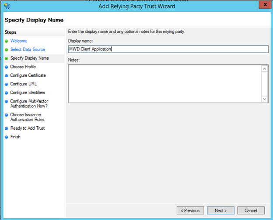Click the Notes scrollbar down arrow
Viewport: 273px width, 220px height.
click(x=264, y=99)
